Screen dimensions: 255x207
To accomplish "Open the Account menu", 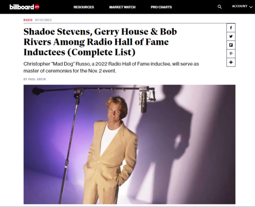I will pyautogui.click(x=242, y=6).
